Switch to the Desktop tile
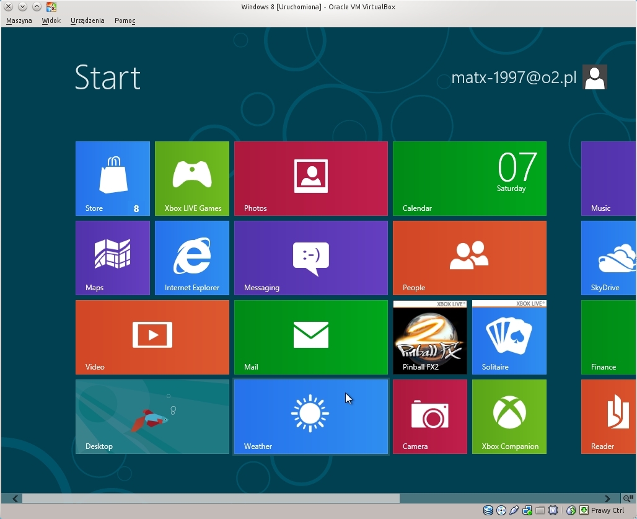The height and width of the screenshot is (519, 637). [152, 417]
